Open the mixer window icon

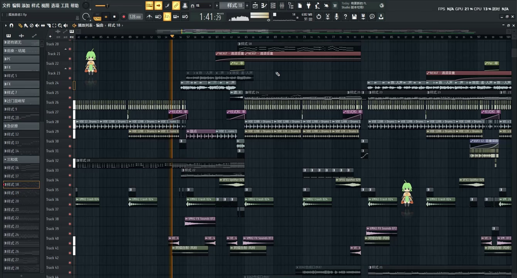[x=282, y=6]
